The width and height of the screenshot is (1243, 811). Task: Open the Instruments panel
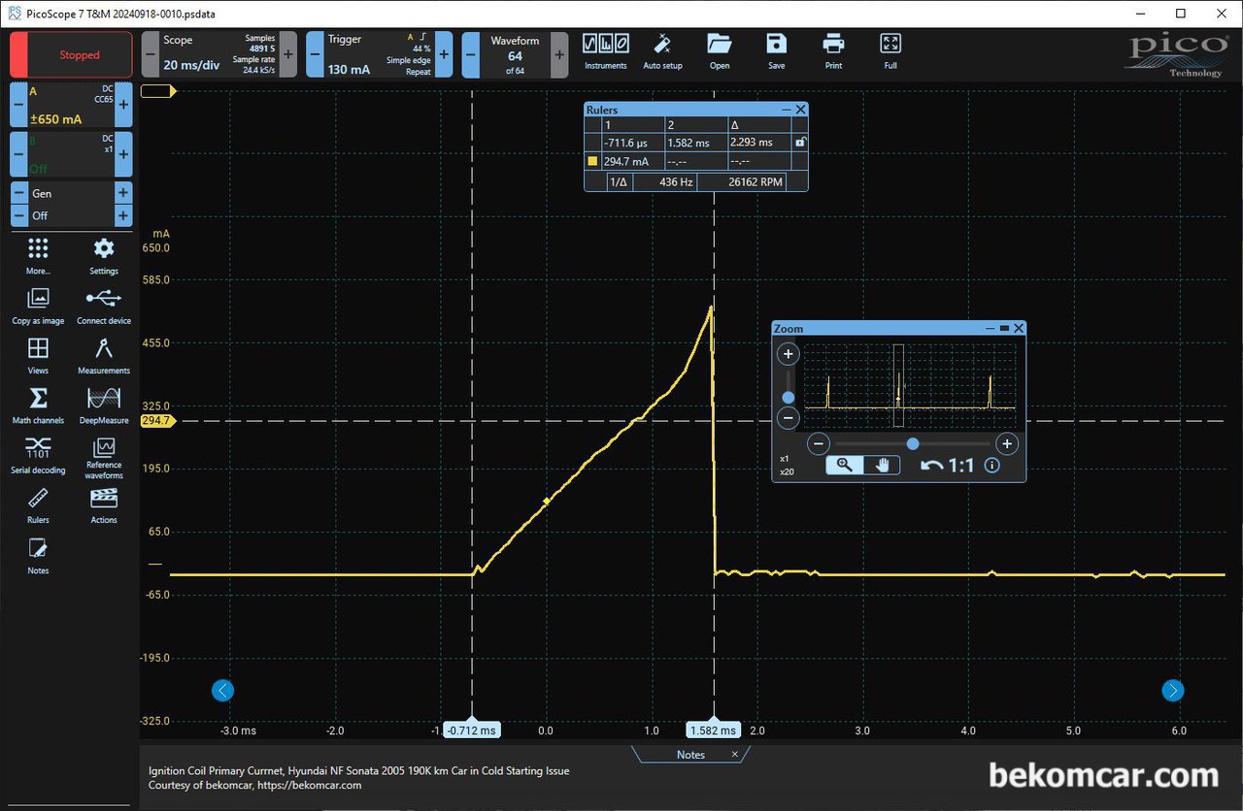[x=605, y=51]
